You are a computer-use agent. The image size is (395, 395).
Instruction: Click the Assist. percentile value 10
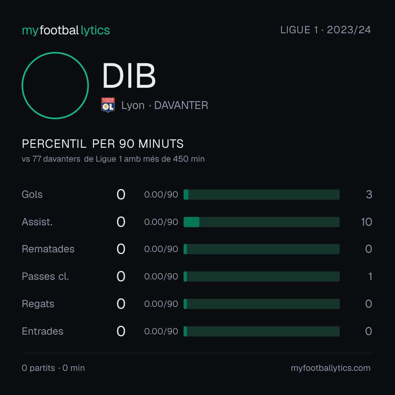pyautogui.click(x=366, y=222)
